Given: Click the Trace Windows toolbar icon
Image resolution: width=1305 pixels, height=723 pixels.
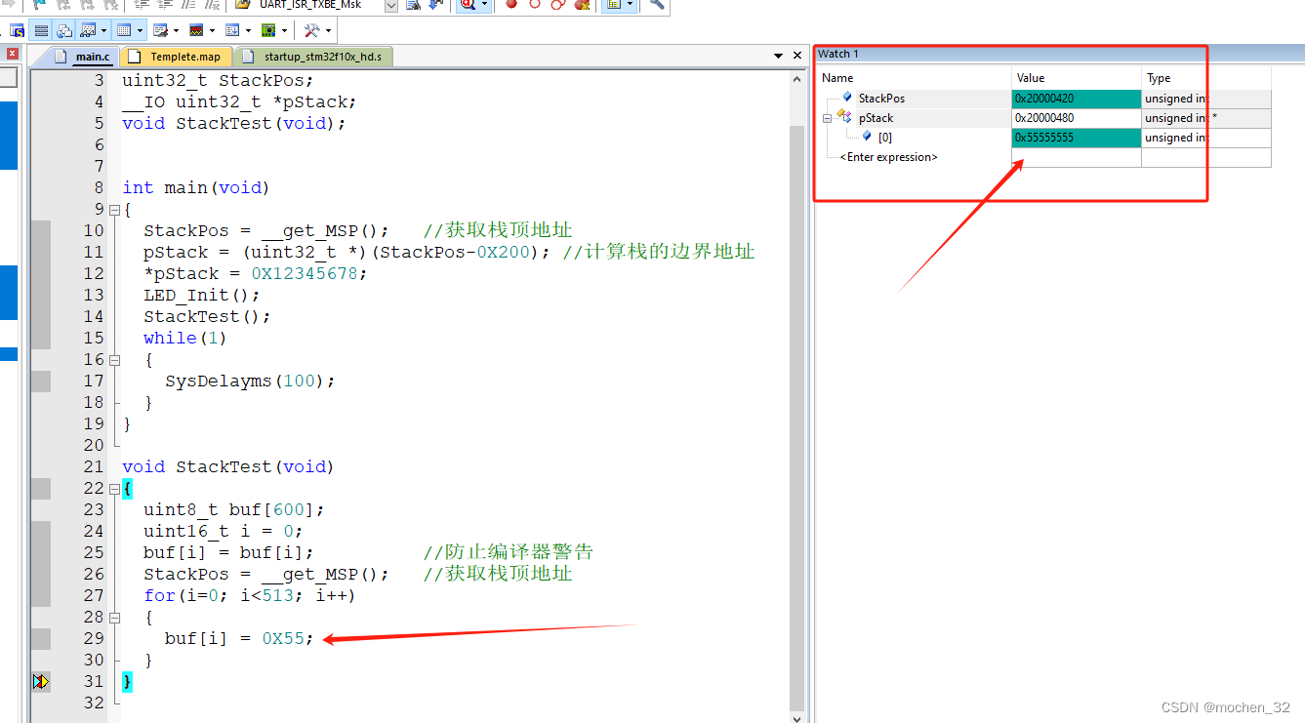Looking at the screenshot, I should tap(231, 30).
